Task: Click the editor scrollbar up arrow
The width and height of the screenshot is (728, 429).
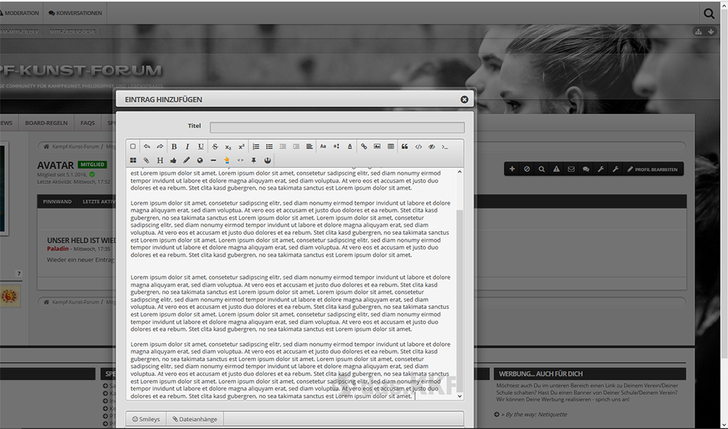Action: click(x=459, y=172)
